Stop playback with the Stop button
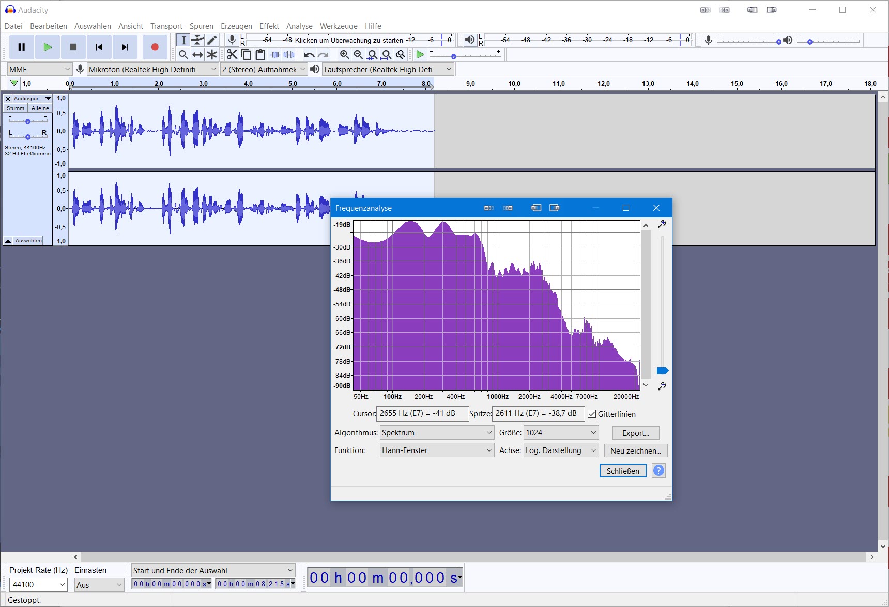Screen dimensions: 889x607 tap(73, 47)
